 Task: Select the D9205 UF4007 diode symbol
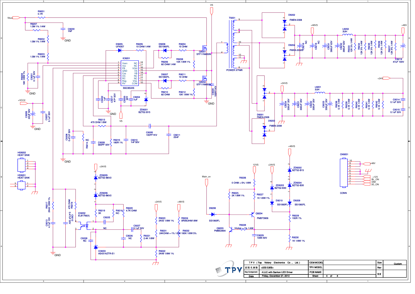click(x=120, y=51)
